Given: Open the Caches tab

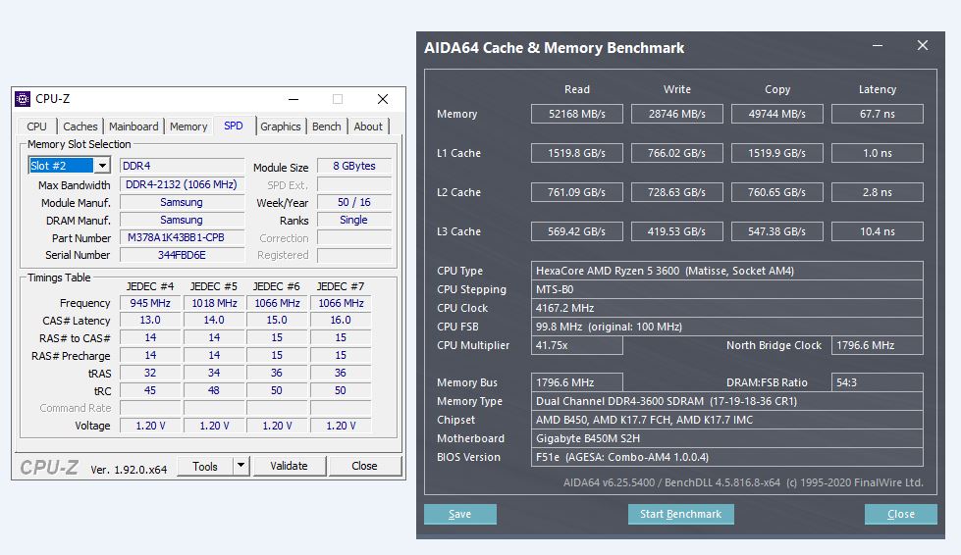Looking at the screenshot, I should point(80,126).
